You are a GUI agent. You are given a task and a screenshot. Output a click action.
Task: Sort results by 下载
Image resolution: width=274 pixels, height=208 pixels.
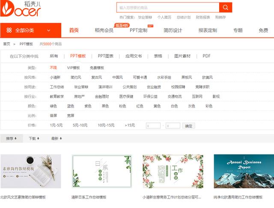pos(34,138)
